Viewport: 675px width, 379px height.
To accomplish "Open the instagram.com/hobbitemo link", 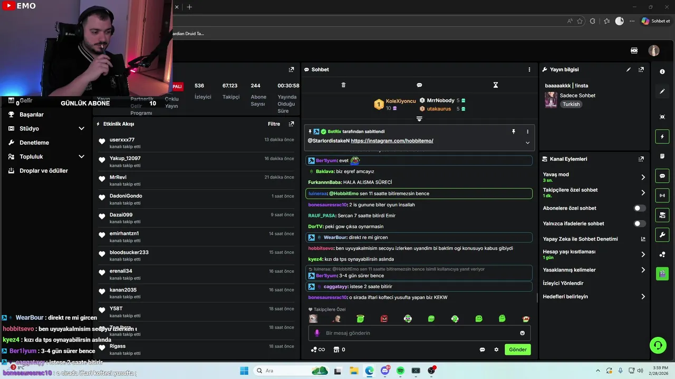I will pyautogui.click(x=392, y=141).
